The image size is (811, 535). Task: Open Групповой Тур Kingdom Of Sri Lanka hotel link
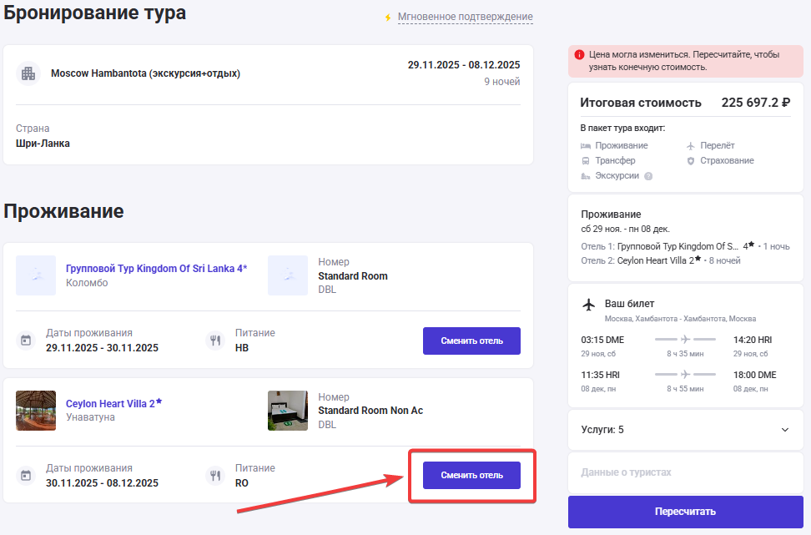[156, 269]
